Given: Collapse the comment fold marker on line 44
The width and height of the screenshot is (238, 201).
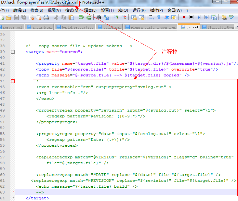Looking at the screenshot, I should (x=13, y=81).
